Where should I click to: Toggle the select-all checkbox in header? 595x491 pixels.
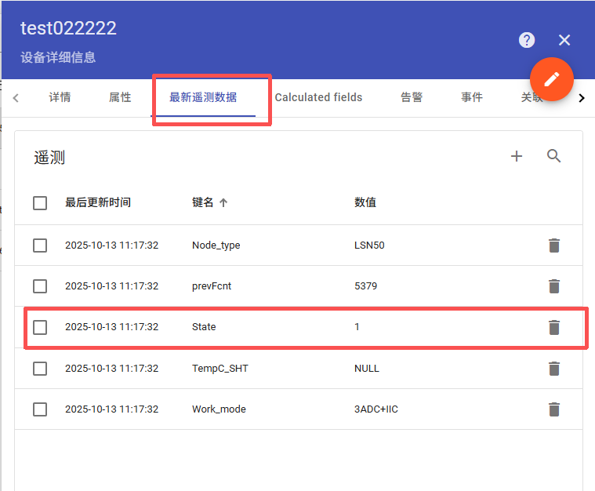pos(40,203)
